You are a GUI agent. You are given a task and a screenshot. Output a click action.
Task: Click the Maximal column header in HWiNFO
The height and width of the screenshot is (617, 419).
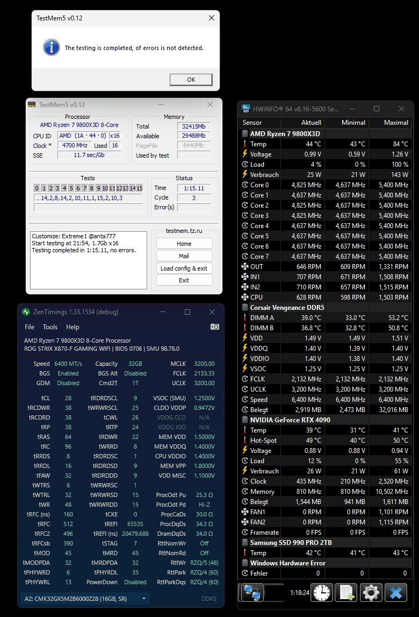click(x=391, y=123)
